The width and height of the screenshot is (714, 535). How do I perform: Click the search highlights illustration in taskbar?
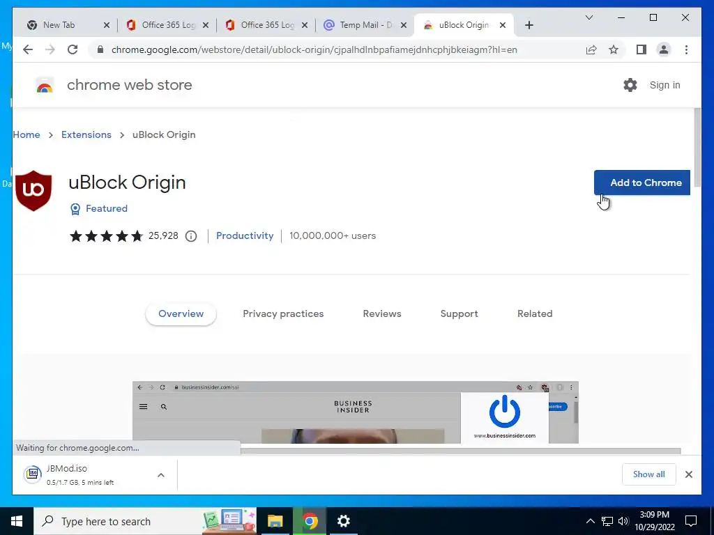tap(229, 521)
